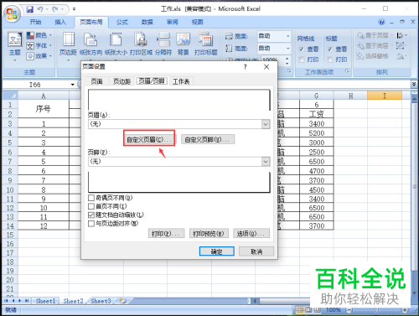Click the 打印预览(W) button
Viewport: 419px width, 316px height.
coord(209,233)
